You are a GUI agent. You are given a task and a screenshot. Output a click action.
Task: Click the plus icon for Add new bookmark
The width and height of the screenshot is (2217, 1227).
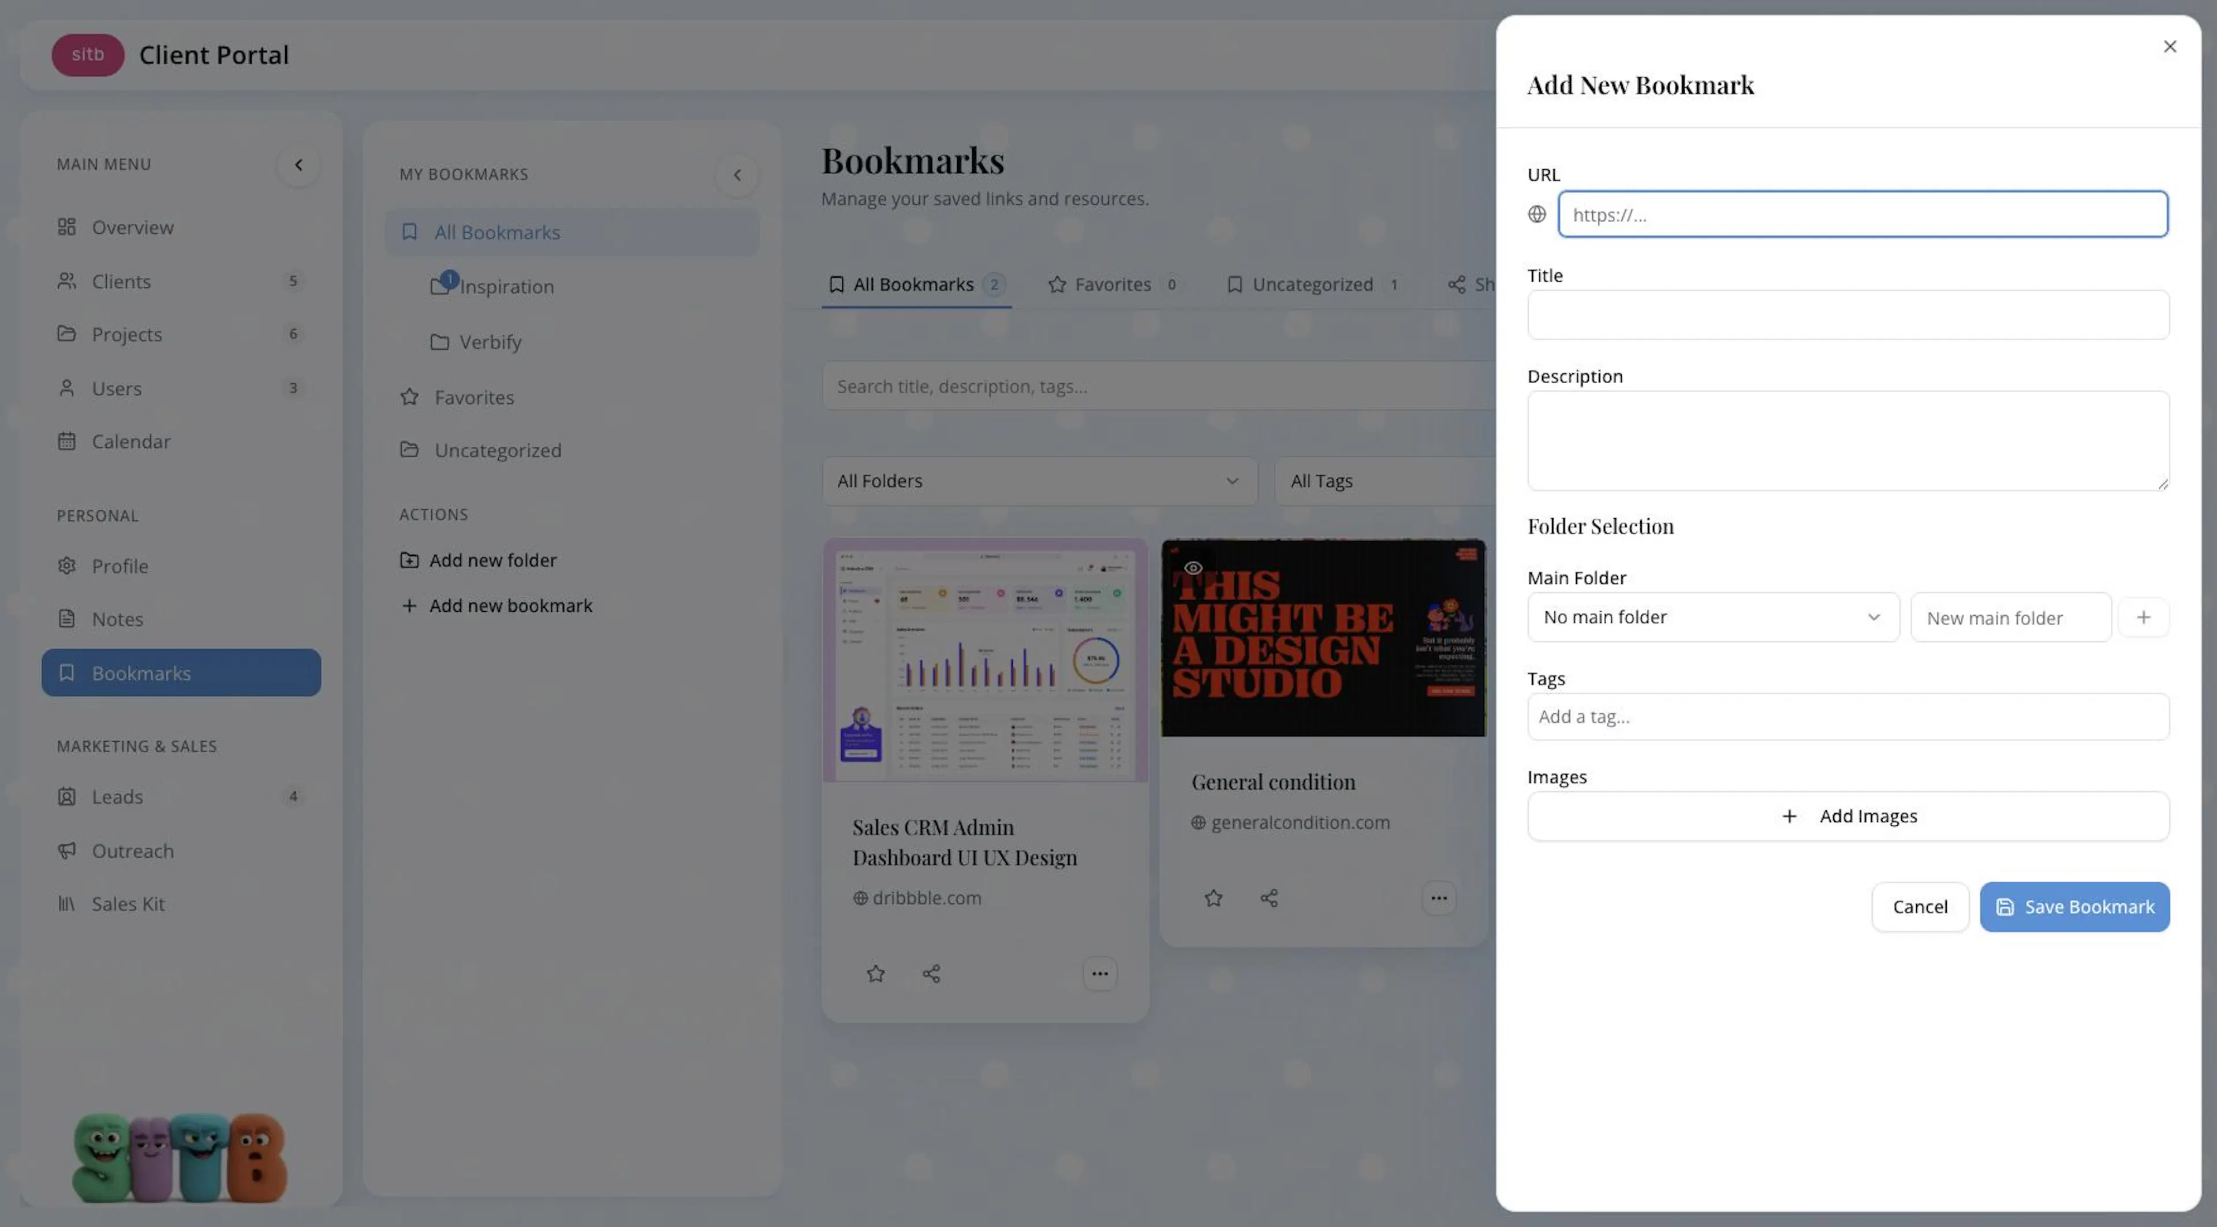click(410, 606)
